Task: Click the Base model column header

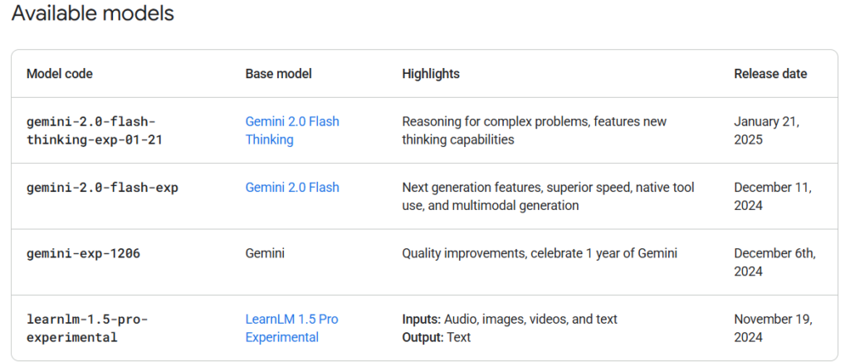Action: click(279, 74)
